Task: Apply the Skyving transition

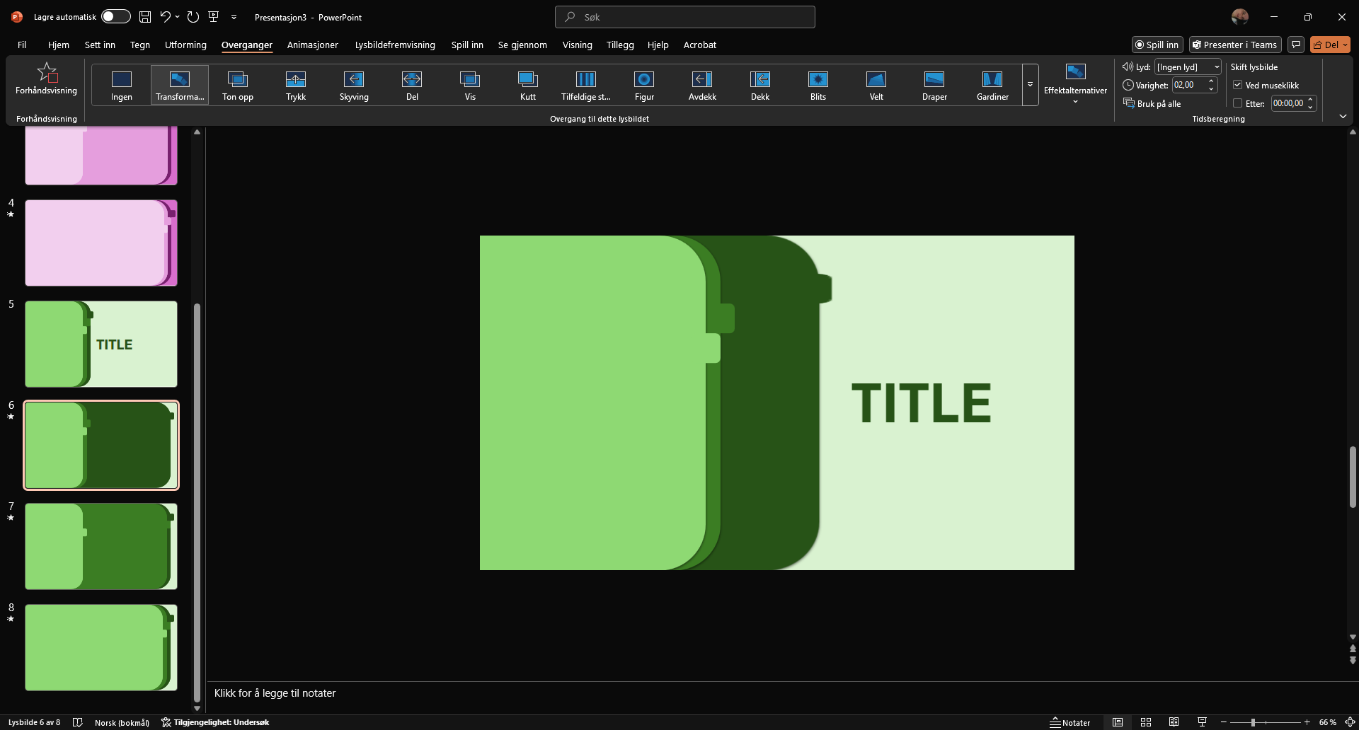Action: tap(354, 85)
